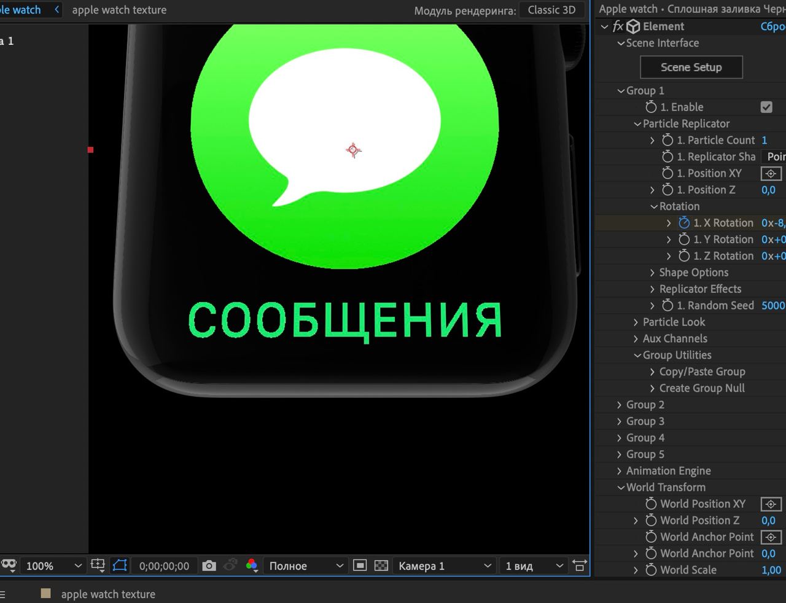Toggle stopwatch for 1. Particle Count

[667, 140]
